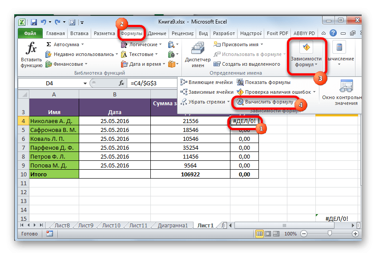
Task: Switch to Data (Данные) ribbon tab
Action: click(157, 33)
